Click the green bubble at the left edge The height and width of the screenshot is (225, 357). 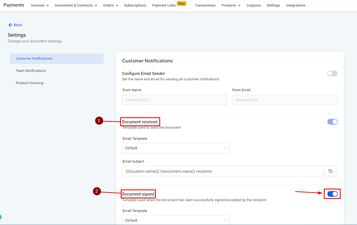[x=1, y=217]
